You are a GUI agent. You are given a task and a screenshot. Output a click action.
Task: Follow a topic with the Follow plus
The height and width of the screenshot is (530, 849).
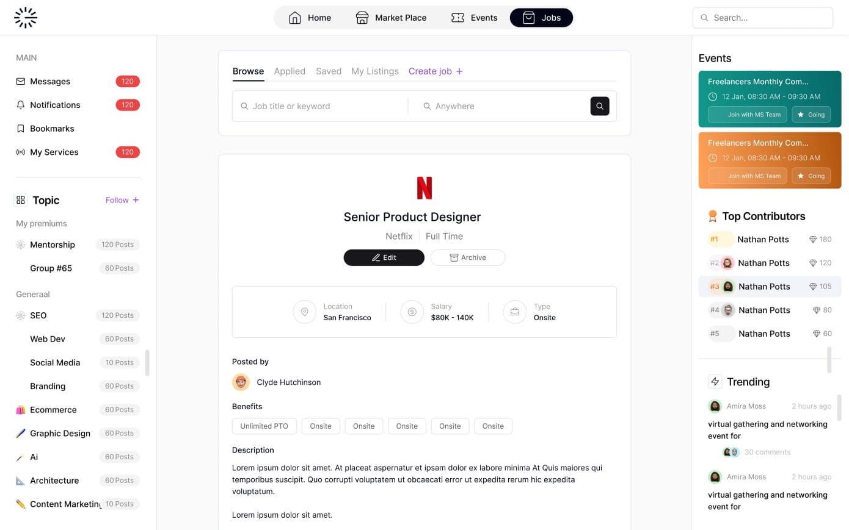click(122, 200)
